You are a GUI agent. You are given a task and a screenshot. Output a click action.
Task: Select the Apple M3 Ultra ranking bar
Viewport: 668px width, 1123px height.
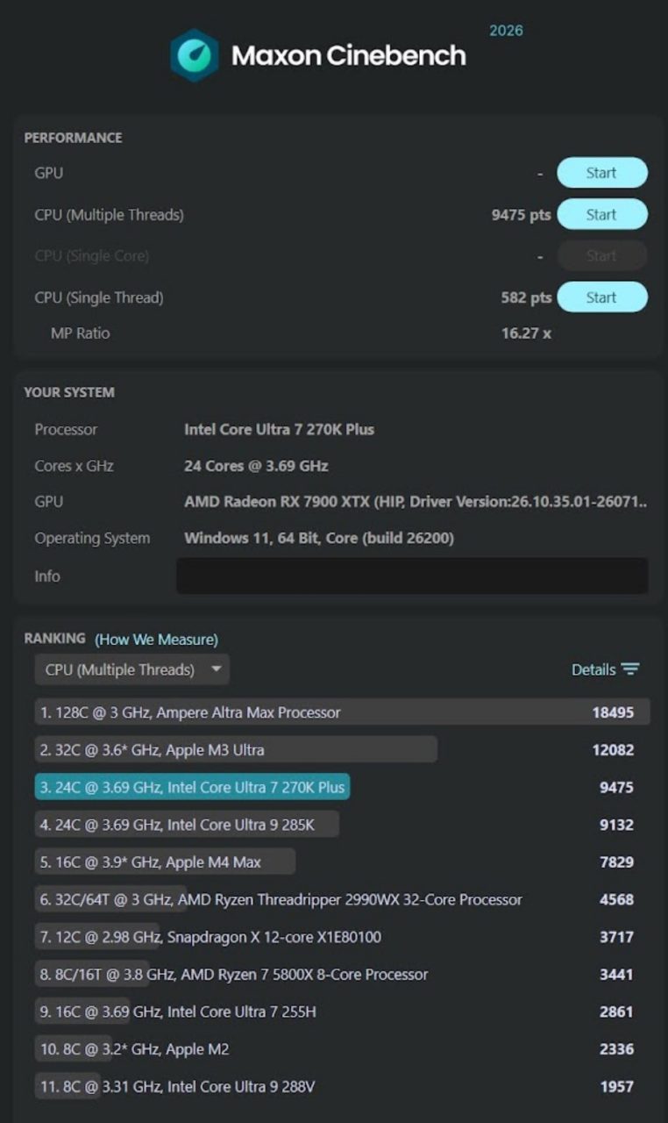click(x=236, y=749)
